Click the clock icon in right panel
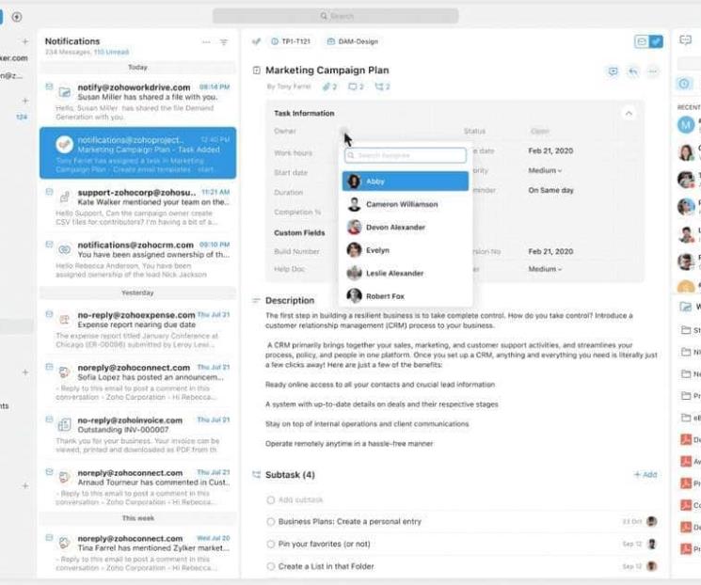Viewport: 701px width, 585px height. (x=684, y=84)
